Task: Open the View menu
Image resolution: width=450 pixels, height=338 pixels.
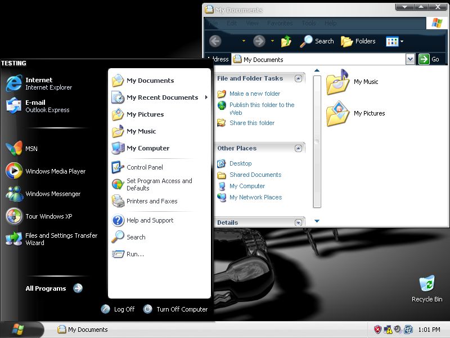Action: 252,23
